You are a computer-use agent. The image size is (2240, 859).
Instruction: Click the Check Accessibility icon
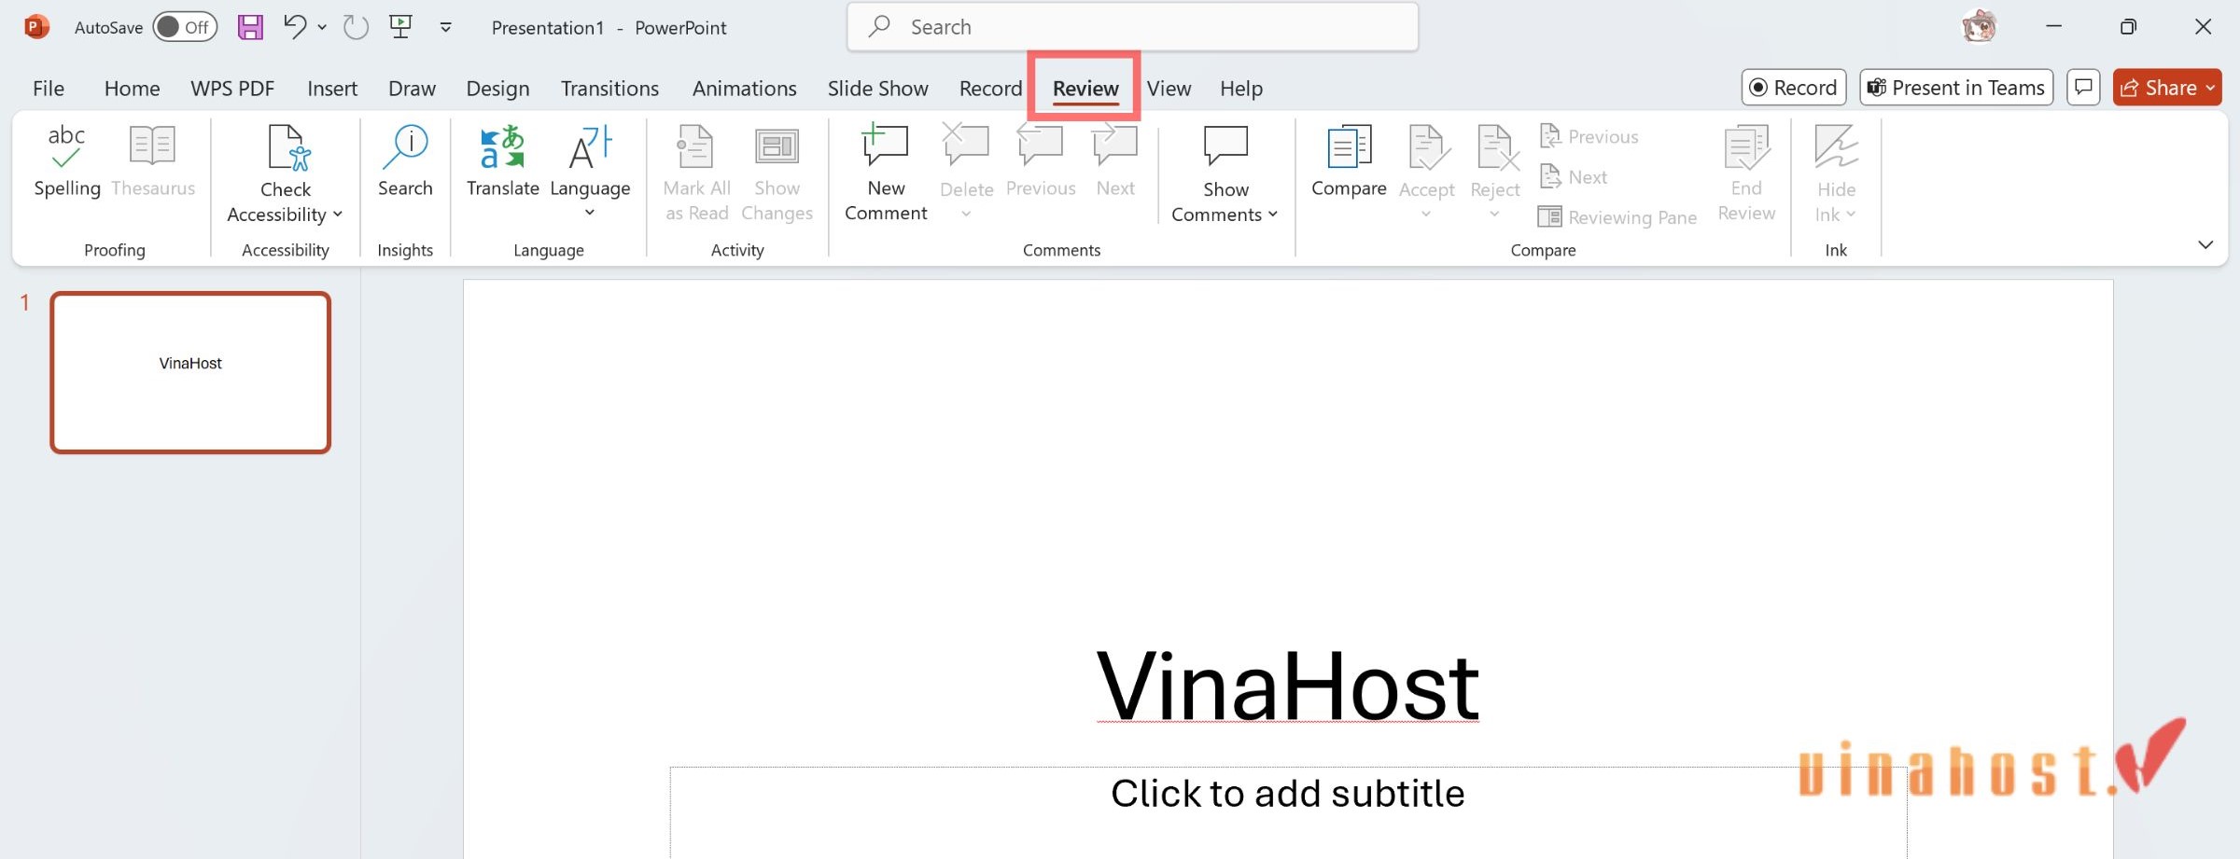pos(286,147)
